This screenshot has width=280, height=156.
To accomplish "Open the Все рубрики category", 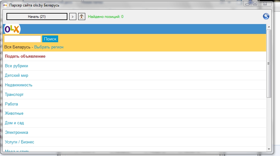I will pos(16,66).
